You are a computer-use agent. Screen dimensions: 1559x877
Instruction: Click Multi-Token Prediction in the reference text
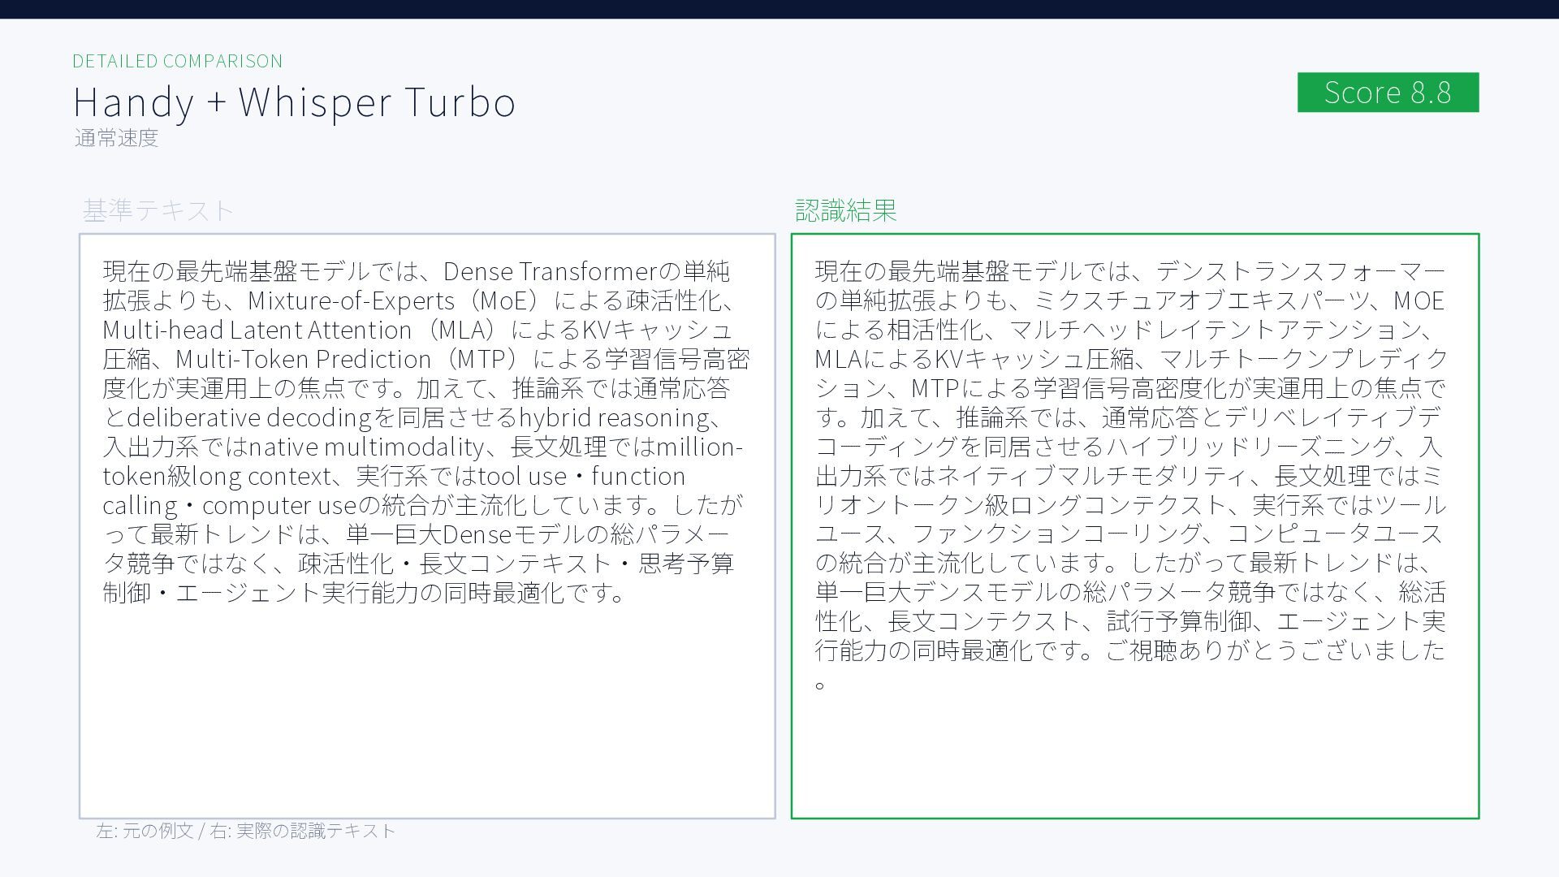pos(303,359)
